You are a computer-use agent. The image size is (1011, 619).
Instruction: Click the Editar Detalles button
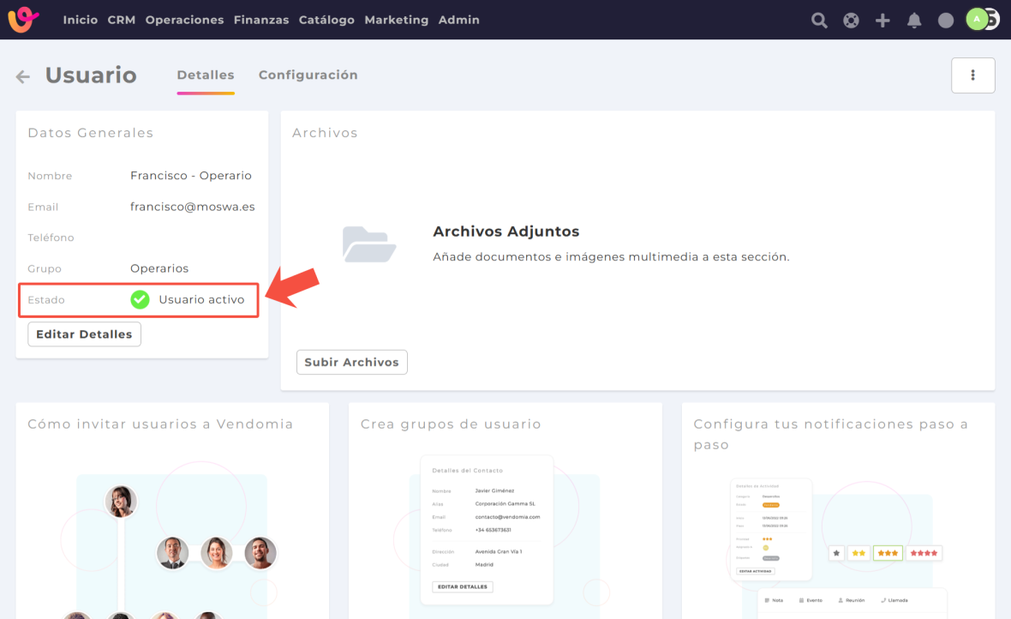(x=84, y=334)
